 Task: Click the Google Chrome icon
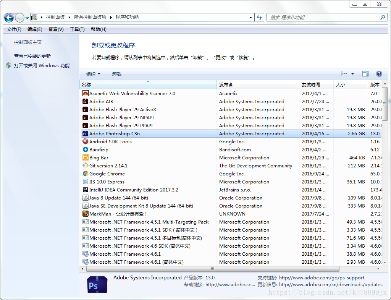[x=85, y=174]
